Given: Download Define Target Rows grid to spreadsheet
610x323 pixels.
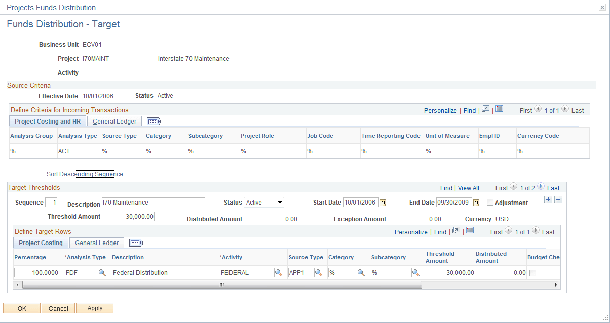Looking at the screenshot, I should 470,231.
